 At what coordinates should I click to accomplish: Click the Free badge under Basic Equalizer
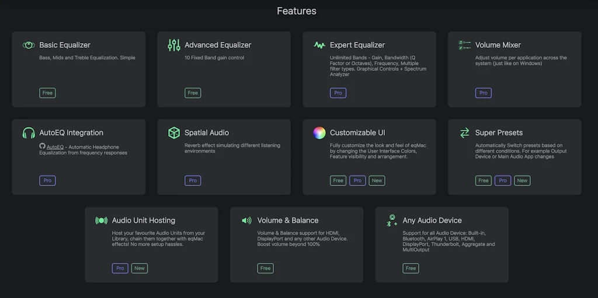47,93
